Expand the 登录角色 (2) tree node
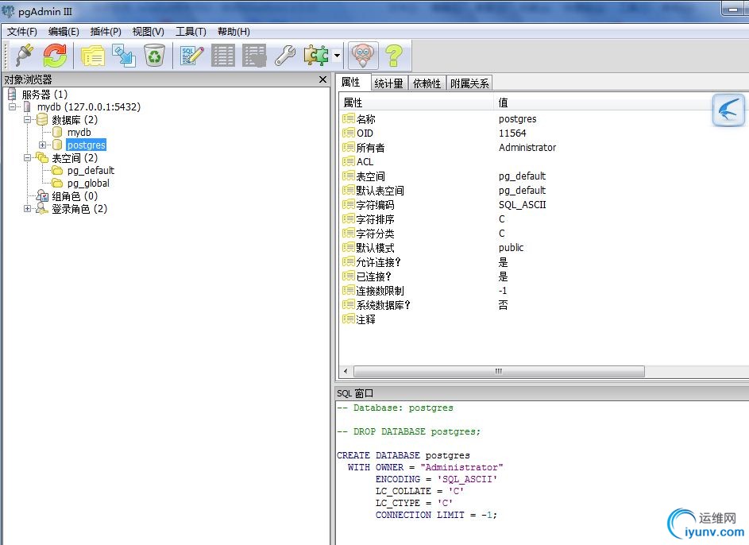 point(27,209)
